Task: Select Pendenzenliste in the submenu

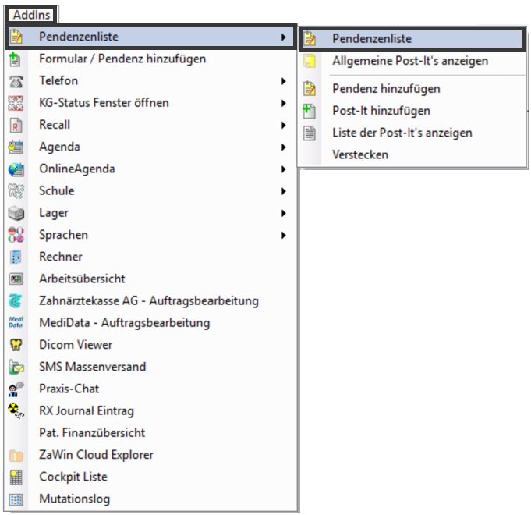Action: coord(412,39)
